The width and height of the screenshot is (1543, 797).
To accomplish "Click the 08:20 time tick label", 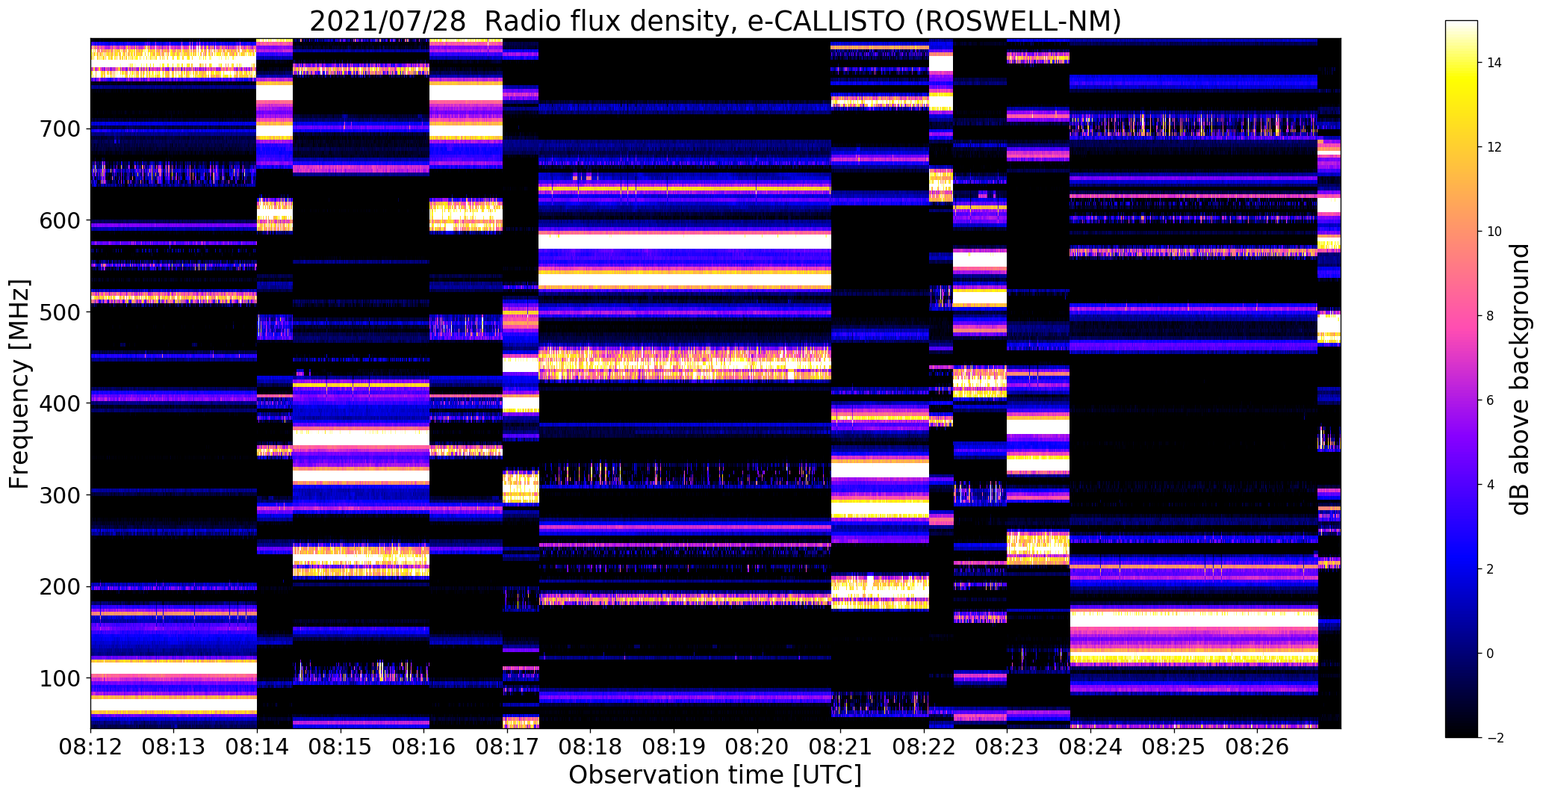I will (x=757, y=745).
